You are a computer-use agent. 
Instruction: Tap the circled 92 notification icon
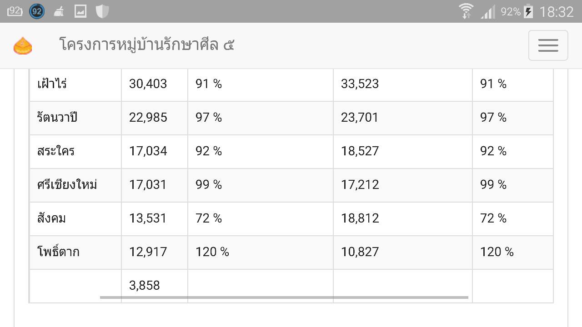[37, 11]
